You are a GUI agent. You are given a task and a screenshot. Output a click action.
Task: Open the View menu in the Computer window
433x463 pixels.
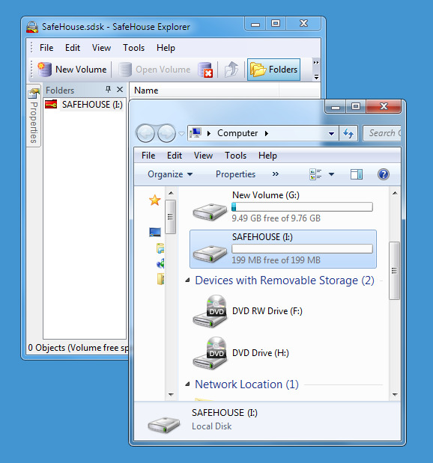(203, 156)
